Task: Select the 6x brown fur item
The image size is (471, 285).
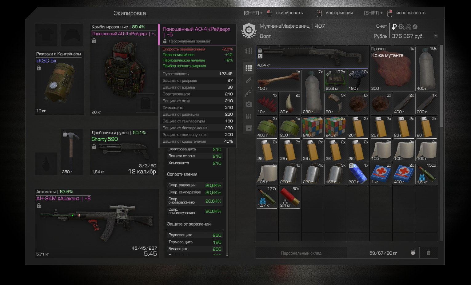Action: click(x=381, y=104)
